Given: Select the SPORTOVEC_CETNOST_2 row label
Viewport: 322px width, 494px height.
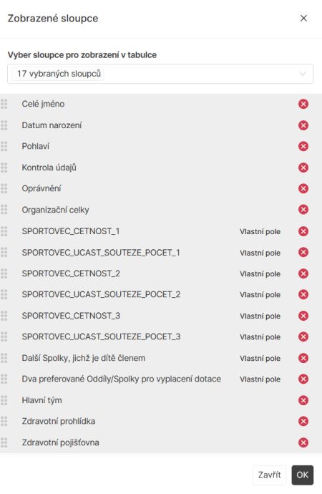Looking at the screenshot, I should coord(71,273).
